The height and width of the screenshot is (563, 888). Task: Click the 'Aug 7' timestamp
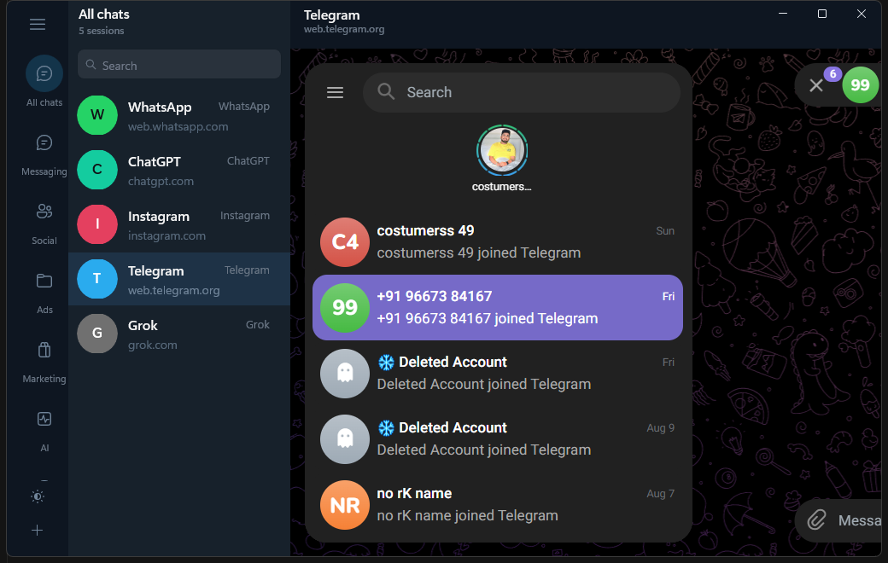(660, 493)
